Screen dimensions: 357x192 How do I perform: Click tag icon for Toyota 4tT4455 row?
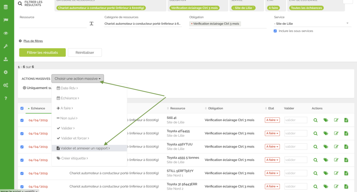coord(326,133)
